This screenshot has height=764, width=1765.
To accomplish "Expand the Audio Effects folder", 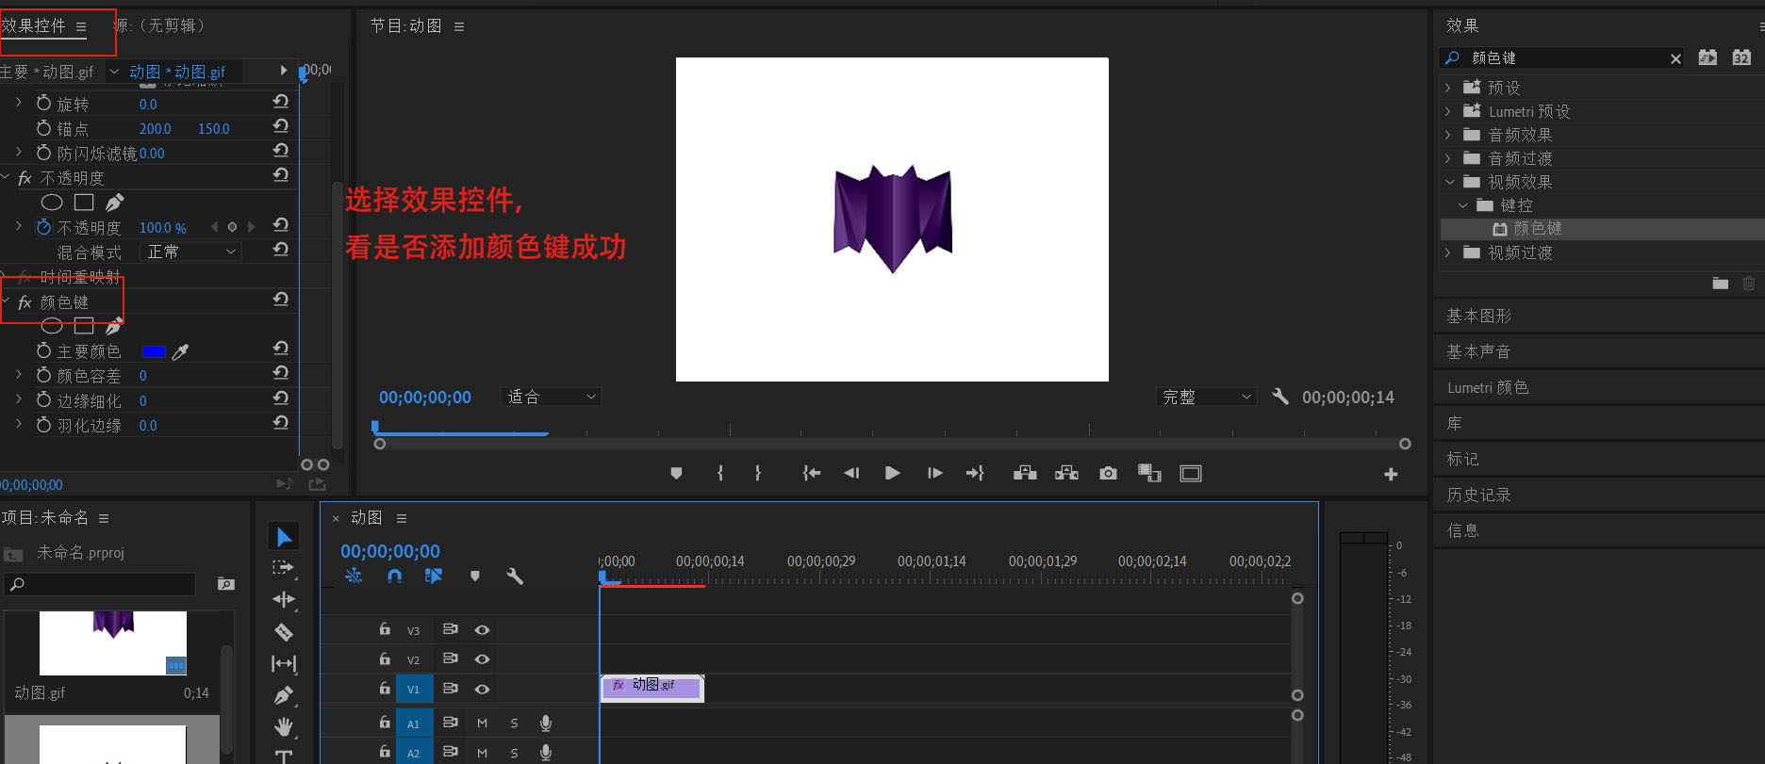I will coord(1448,135).
